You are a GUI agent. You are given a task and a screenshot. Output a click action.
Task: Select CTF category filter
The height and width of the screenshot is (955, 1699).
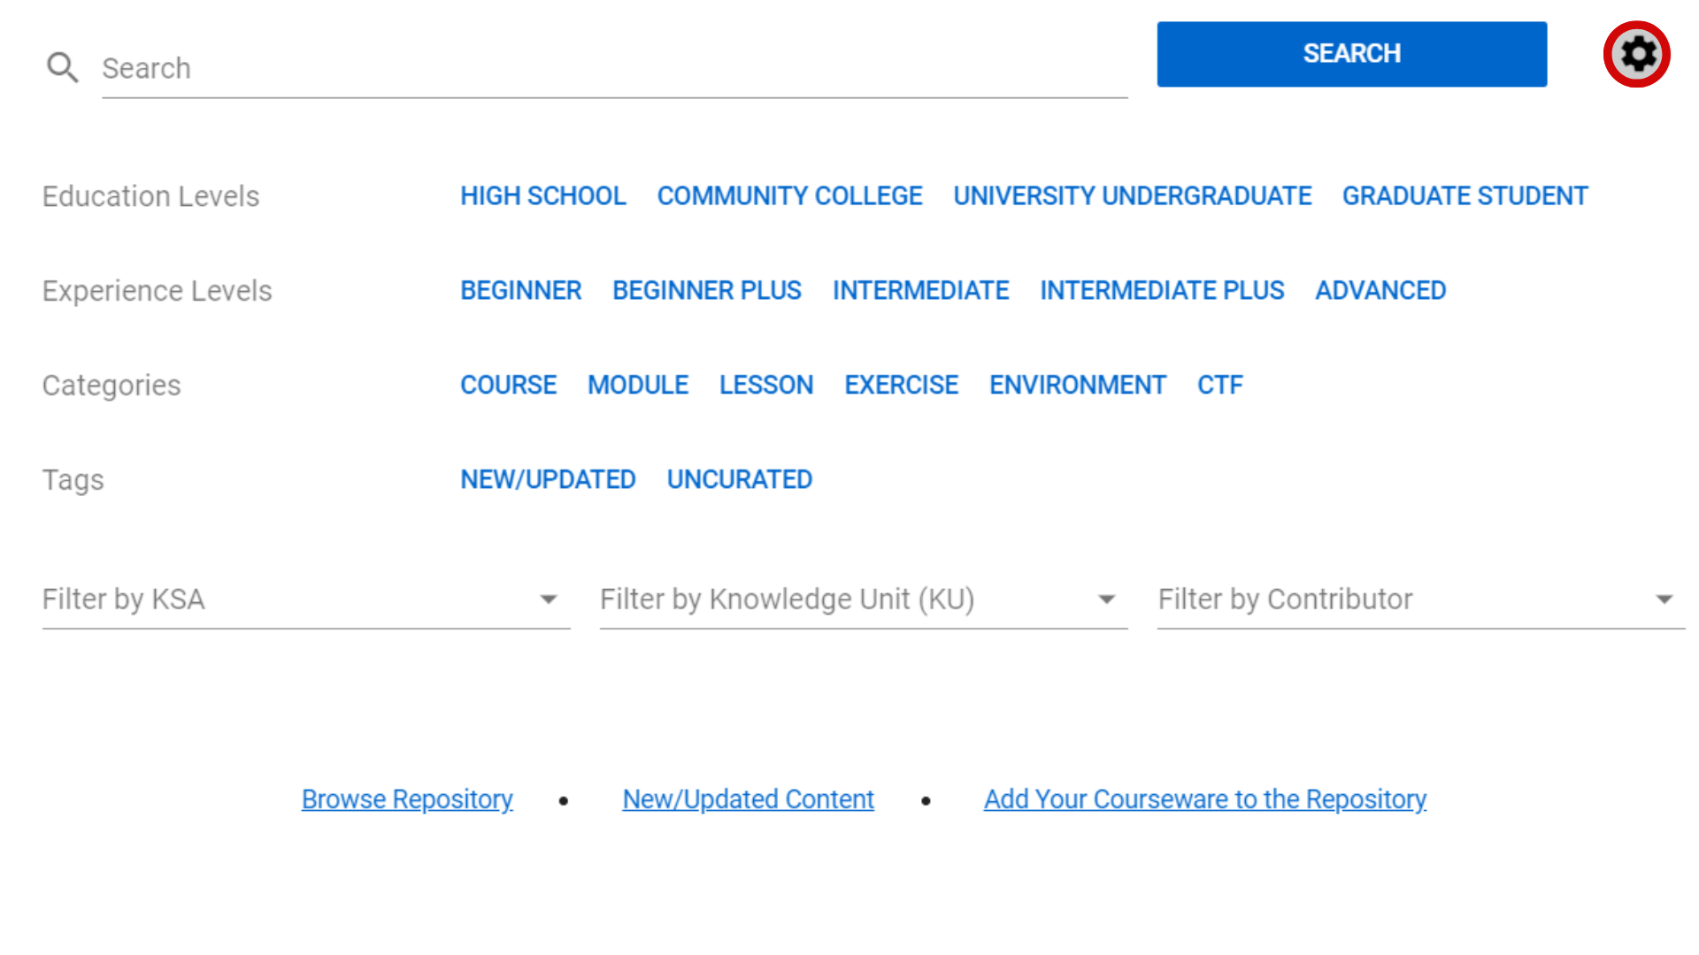tap(1220, 385)
